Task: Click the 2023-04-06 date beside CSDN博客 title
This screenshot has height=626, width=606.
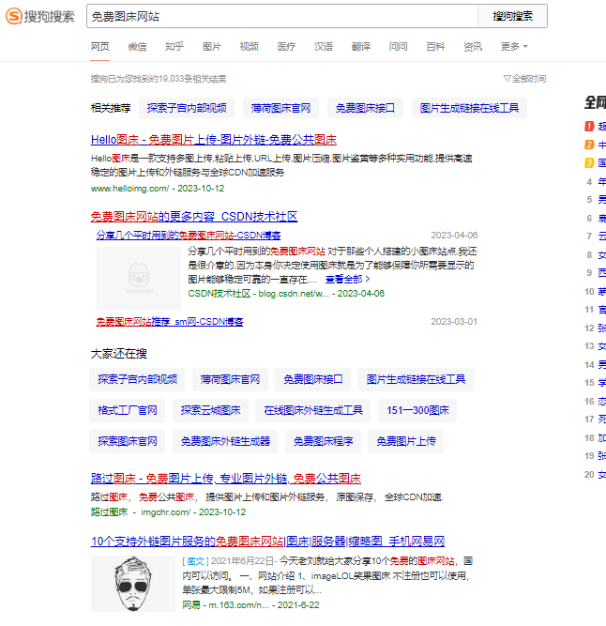Action: point(454,236)
